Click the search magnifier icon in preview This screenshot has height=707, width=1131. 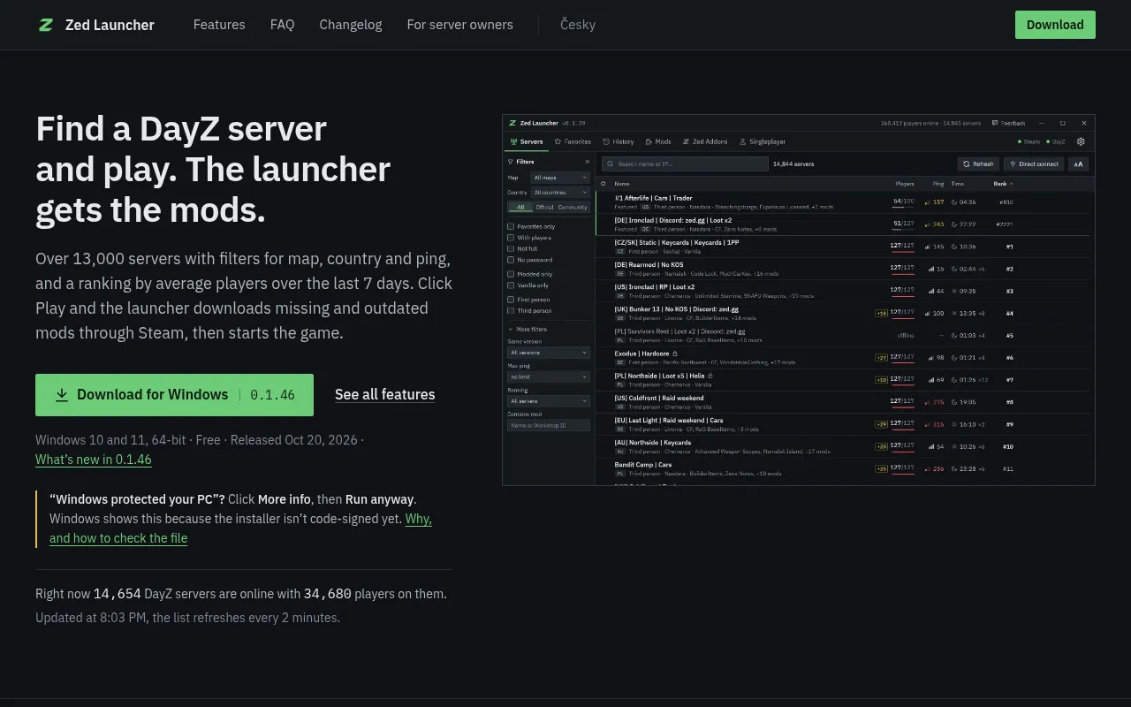click(x=610, y=164)
